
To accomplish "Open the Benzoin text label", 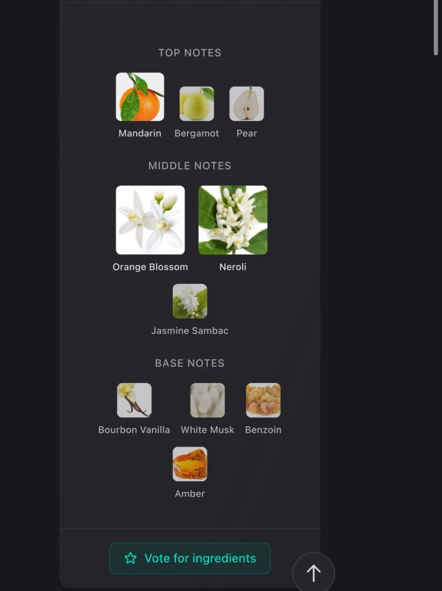I will coord(263,430).
